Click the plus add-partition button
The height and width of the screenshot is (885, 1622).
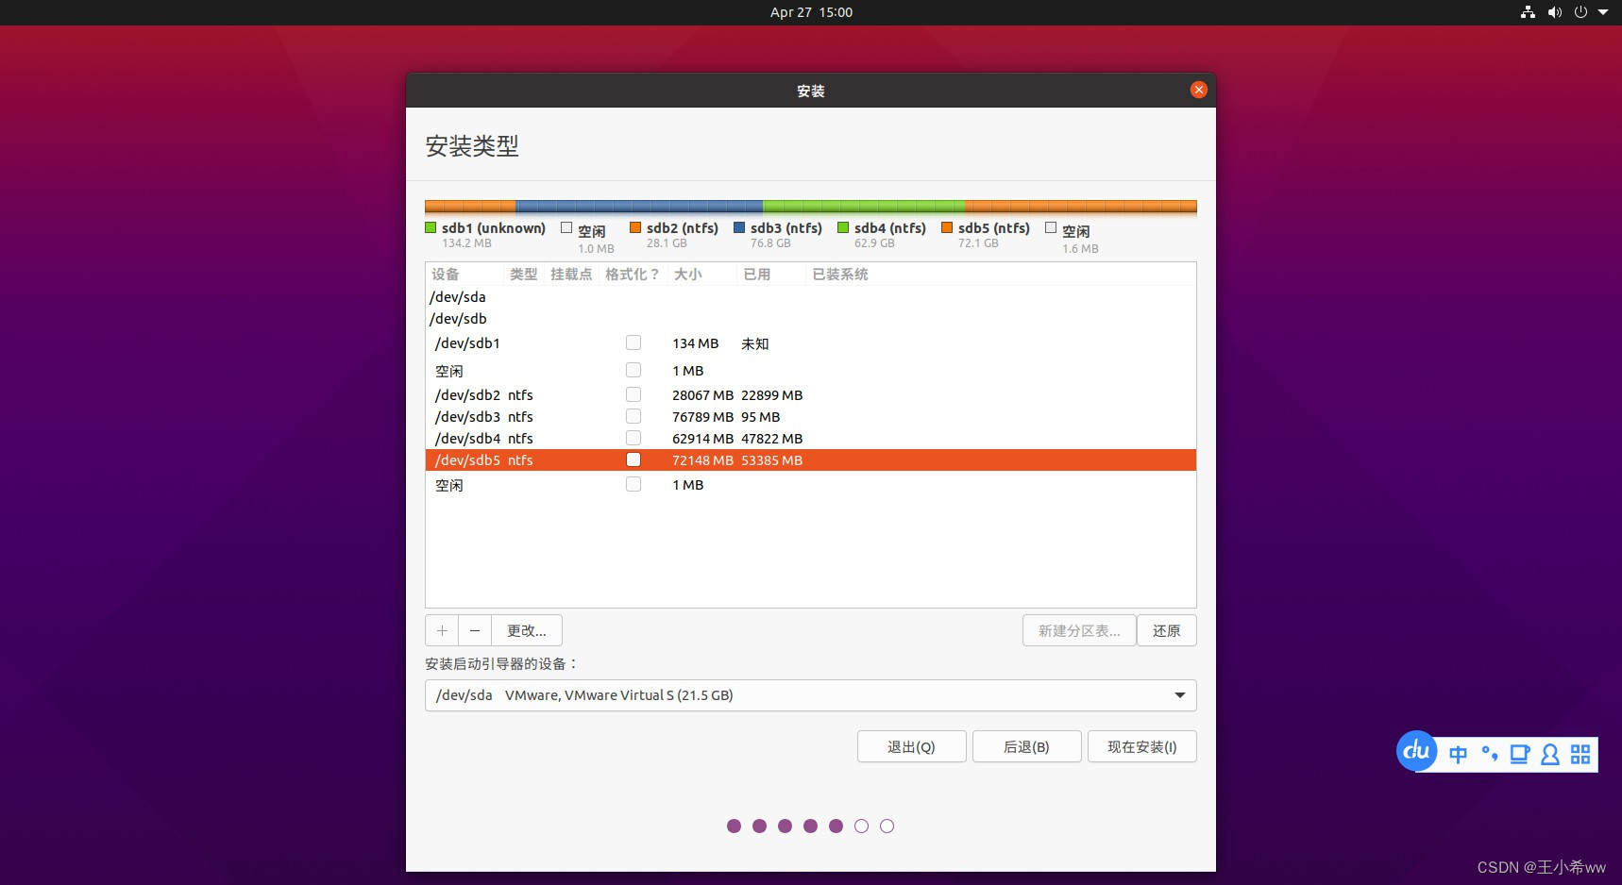tap(442, 630)
